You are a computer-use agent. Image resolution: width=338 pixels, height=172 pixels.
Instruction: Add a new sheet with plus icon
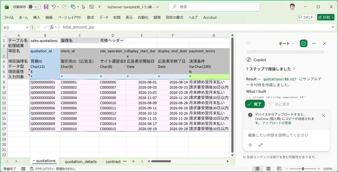coord(133,161)
